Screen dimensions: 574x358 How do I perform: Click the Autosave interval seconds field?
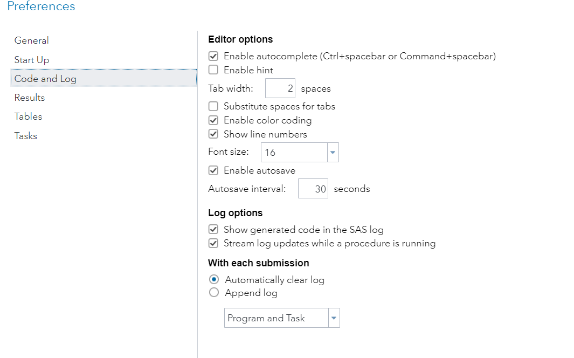tap(313, 189)
